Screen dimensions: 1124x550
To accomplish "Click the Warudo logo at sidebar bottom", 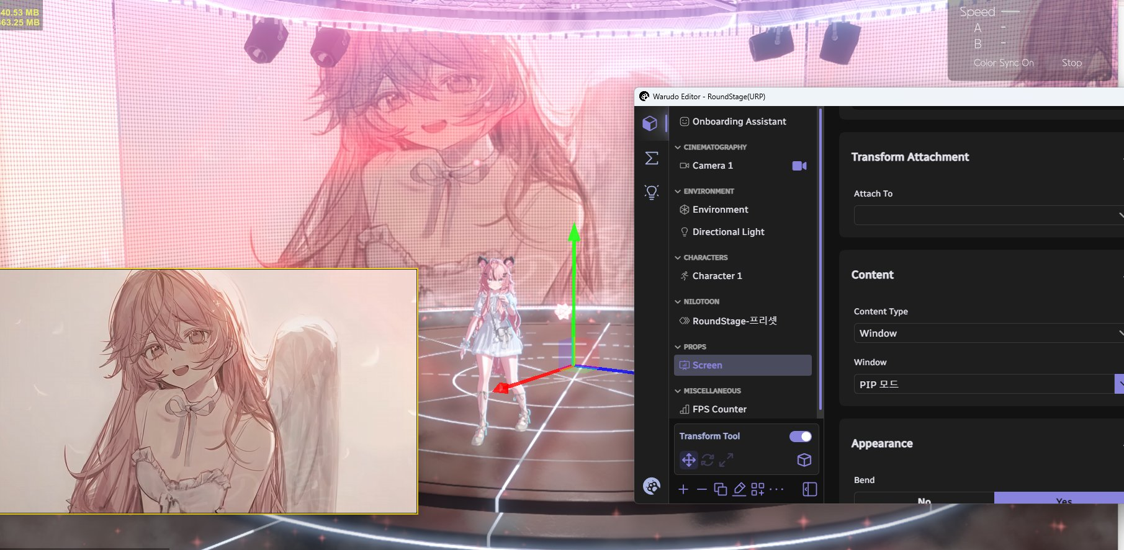I will [x=651, y=487].
